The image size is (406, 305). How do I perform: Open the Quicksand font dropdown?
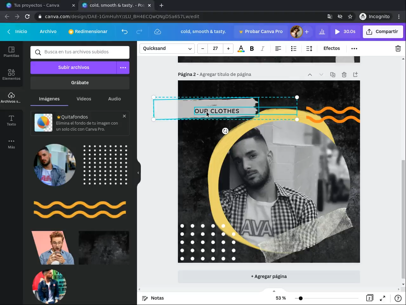click(167, 49)
